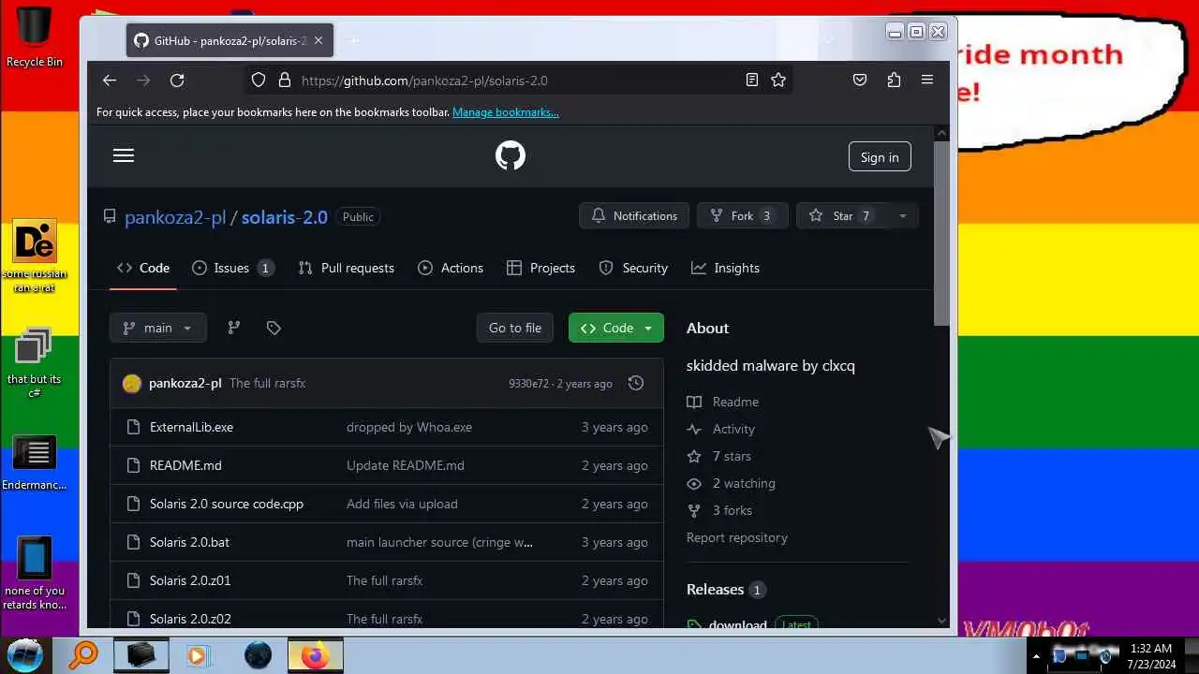This screenshot has height=674, width=1199.
Task: Open the Issues tab
Action: (232, 268)
